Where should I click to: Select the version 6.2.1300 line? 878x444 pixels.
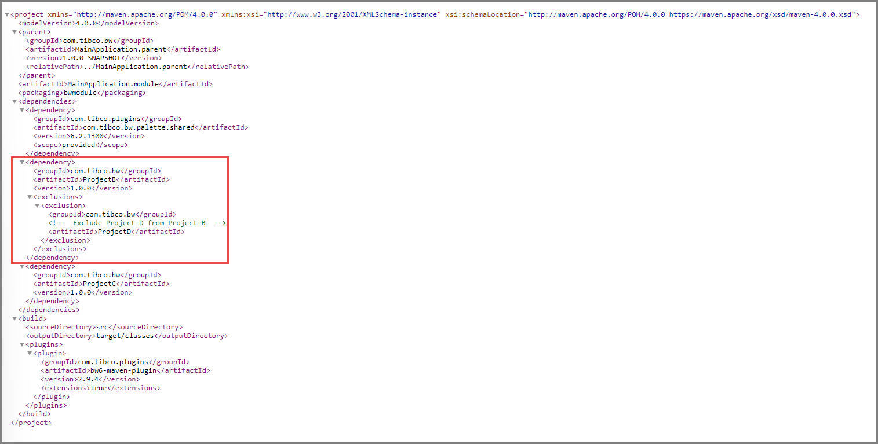[x=89, y=136]
